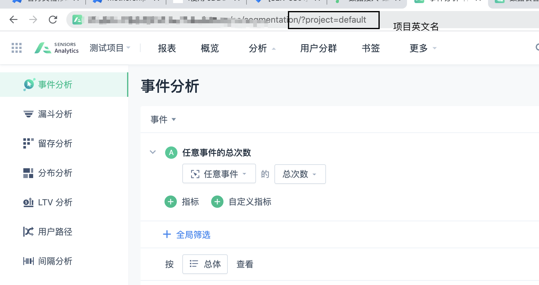This screenshot has height=285, width=539.
Task: Add a 自定义指标 custom metric
Action: (x=241, y=202)
